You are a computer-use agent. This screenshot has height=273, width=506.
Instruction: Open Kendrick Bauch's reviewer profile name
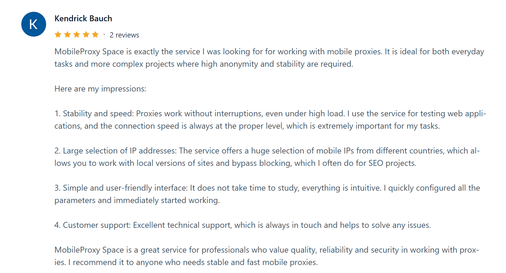(x=83, y=19)
